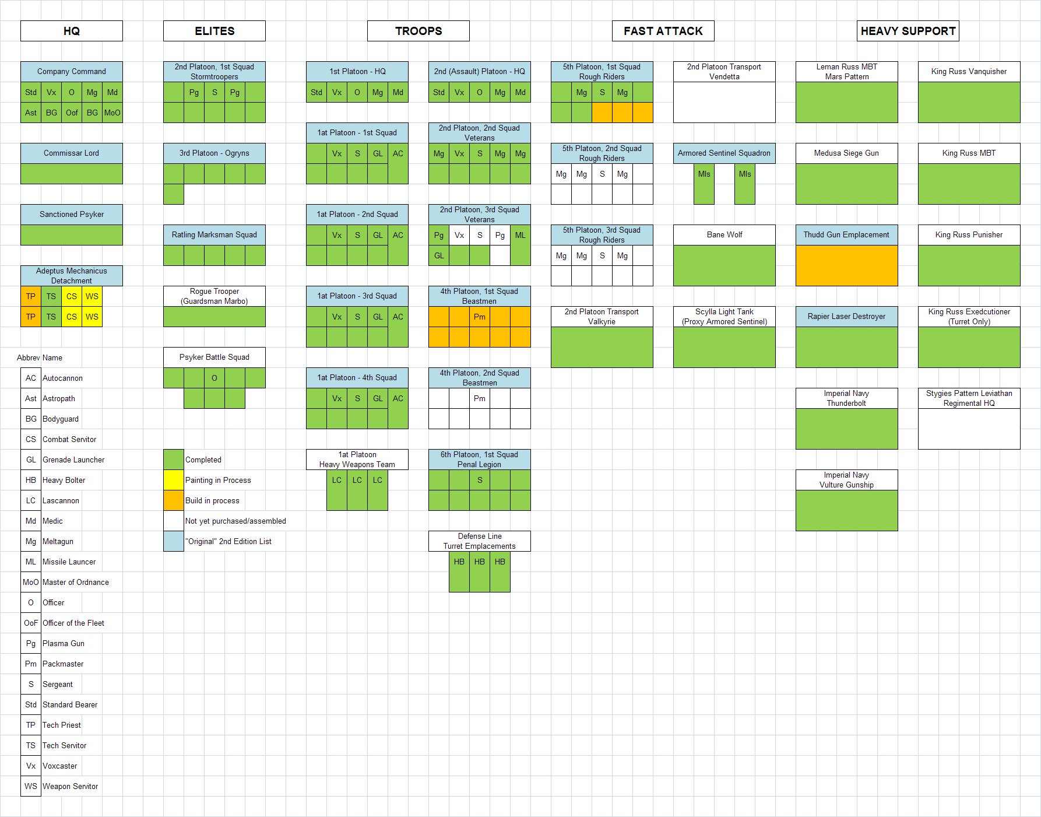This screenshot has height=817, width=1041.
Task: Click the 1at Platoon Heavy Weapons Team cell
Action: click(357, 460)
